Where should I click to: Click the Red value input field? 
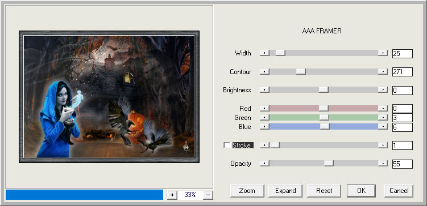[402, 109]
